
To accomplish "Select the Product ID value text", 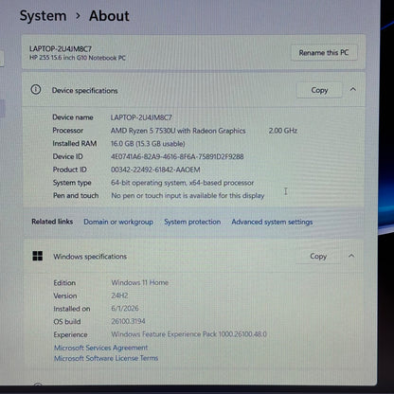I will [155, 170].
